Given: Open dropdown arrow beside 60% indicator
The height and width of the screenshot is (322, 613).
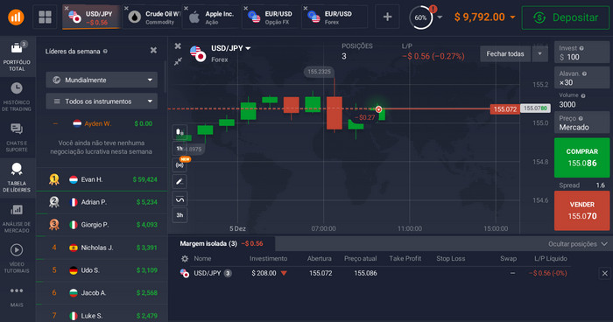Looking at the screenshot, I should coord(440,17).
